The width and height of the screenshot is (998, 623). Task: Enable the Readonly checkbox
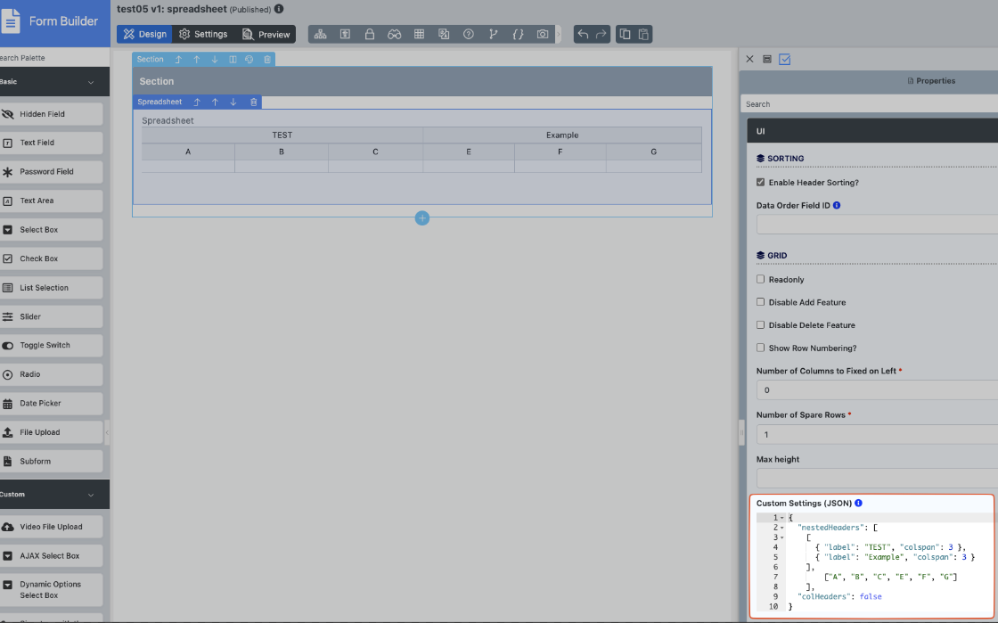(760, 280)
